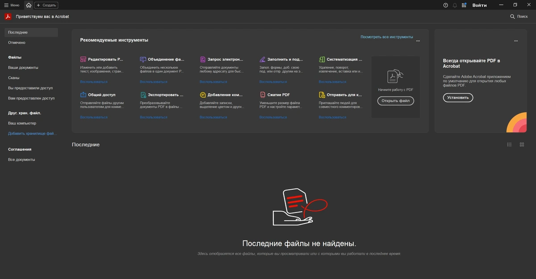Viewport: 536px width, 279px height.
Task: Click the Search magnifier icon
Action: coord(512,17)
